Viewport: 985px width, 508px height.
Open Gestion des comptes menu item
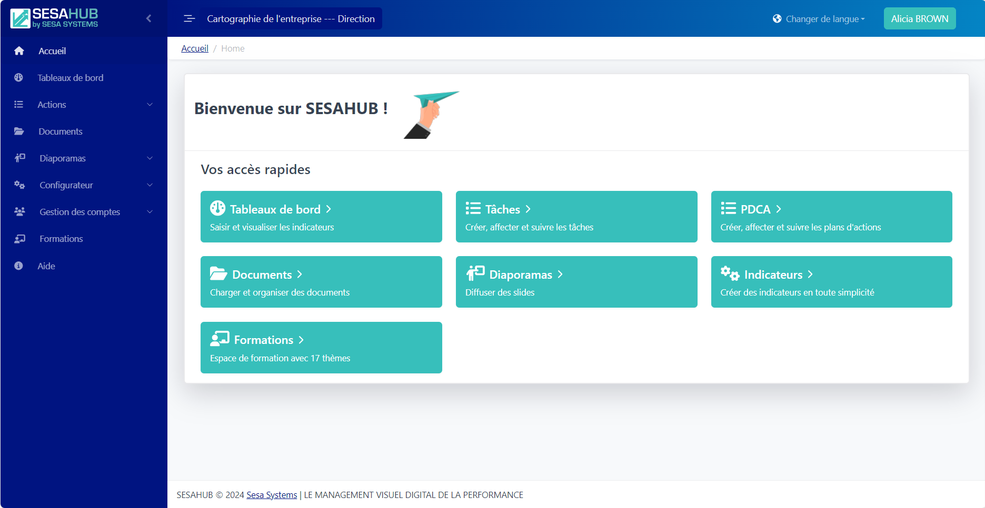pyautogui.click(x=80, y=212)
